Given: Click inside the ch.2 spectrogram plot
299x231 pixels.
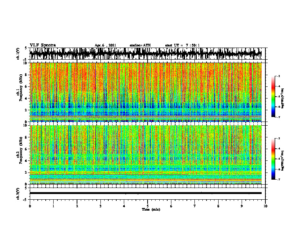Looking at the screenshot, I should coord(145,155).
